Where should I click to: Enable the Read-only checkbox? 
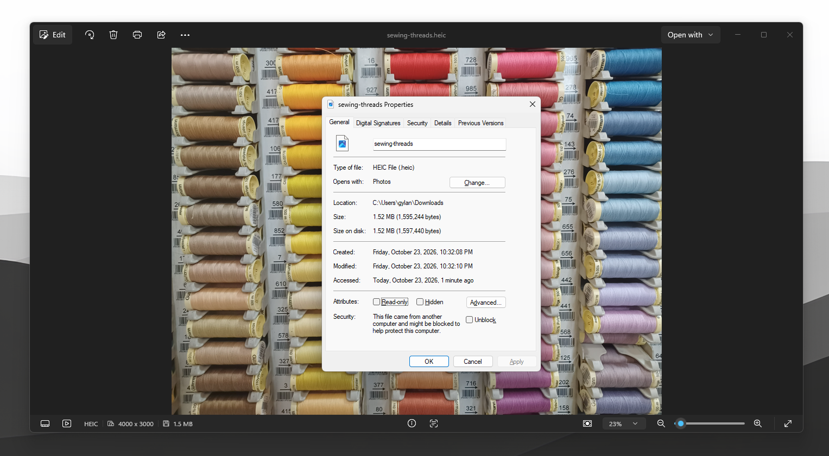click(376, 302)
